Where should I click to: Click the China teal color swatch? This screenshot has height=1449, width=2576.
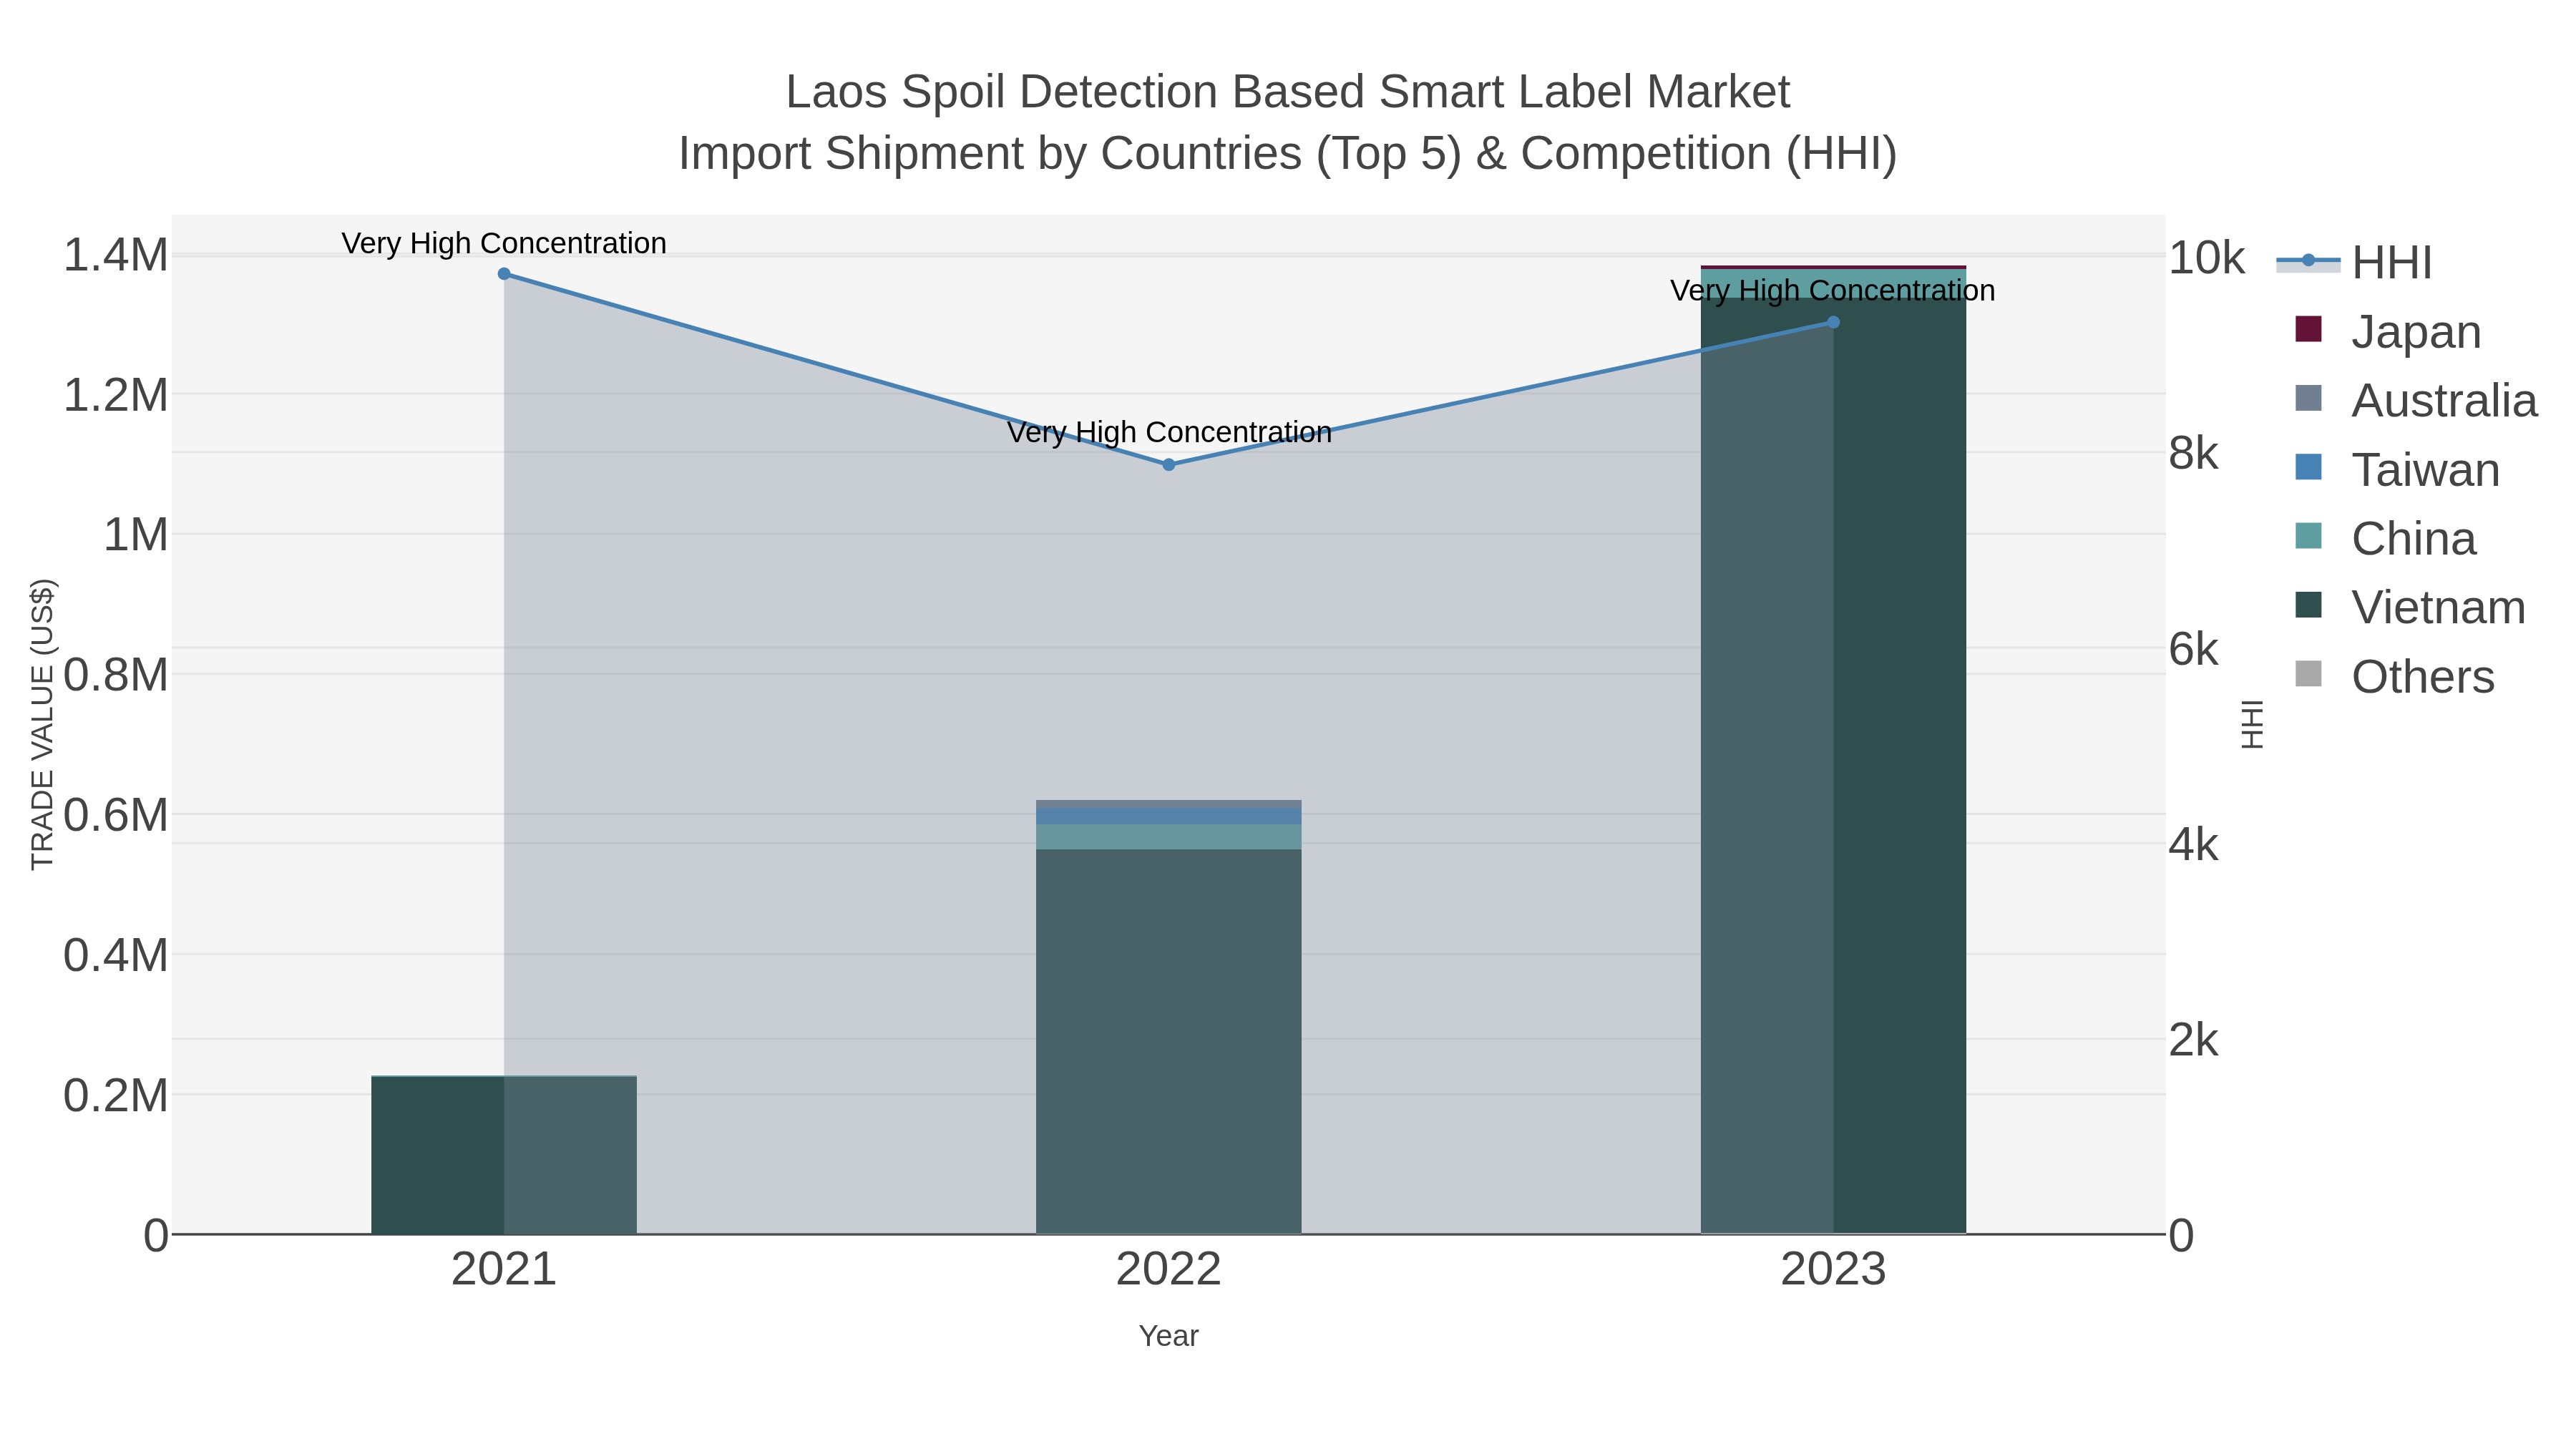[x=2308, y=536]
